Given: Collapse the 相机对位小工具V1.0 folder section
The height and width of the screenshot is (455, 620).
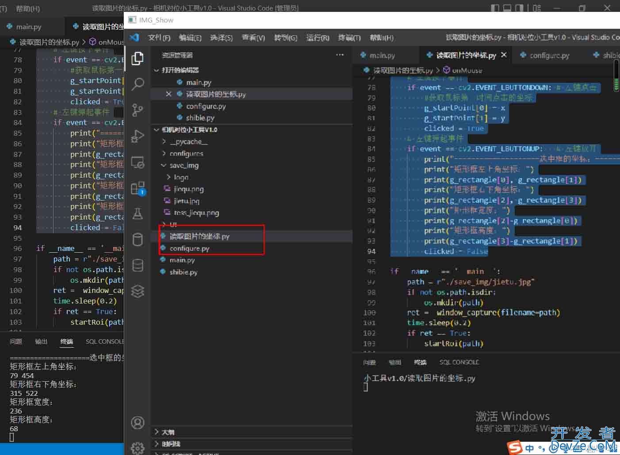Looking at the screenshot, I should coord(156,130).
